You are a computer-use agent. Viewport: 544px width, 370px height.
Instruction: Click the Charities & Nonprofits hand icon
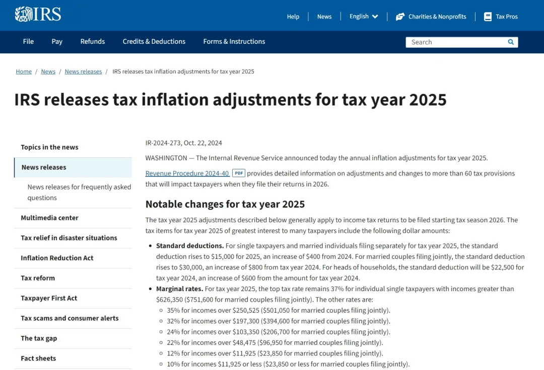click(x=400, y=17)
